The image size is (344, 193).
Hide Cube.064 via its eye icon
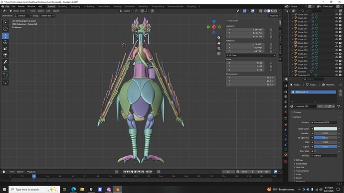click(337, 29)
